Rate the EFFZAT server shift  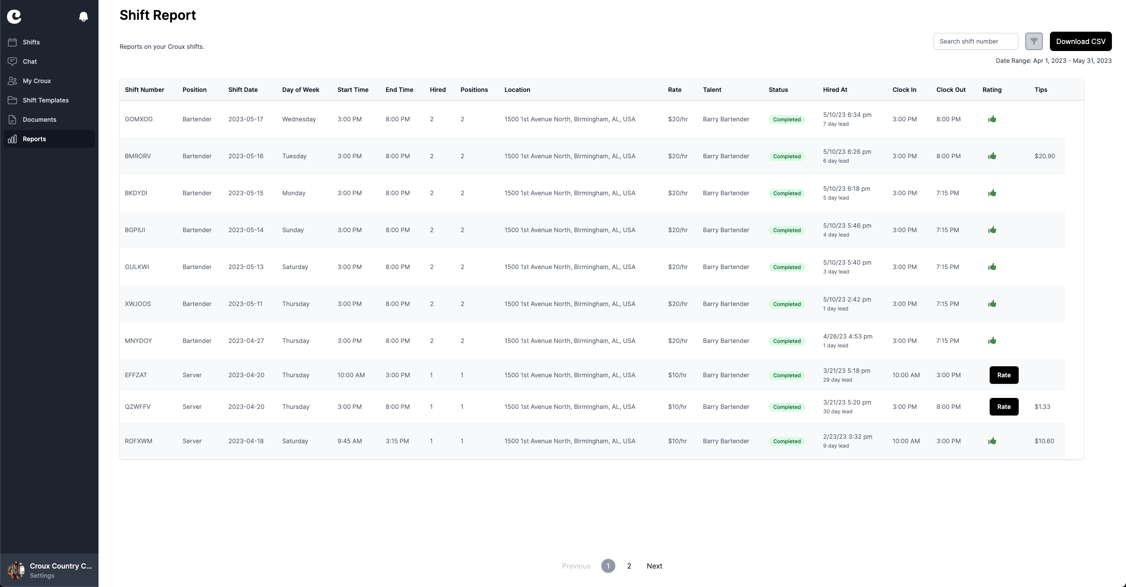click(1003, 375)
